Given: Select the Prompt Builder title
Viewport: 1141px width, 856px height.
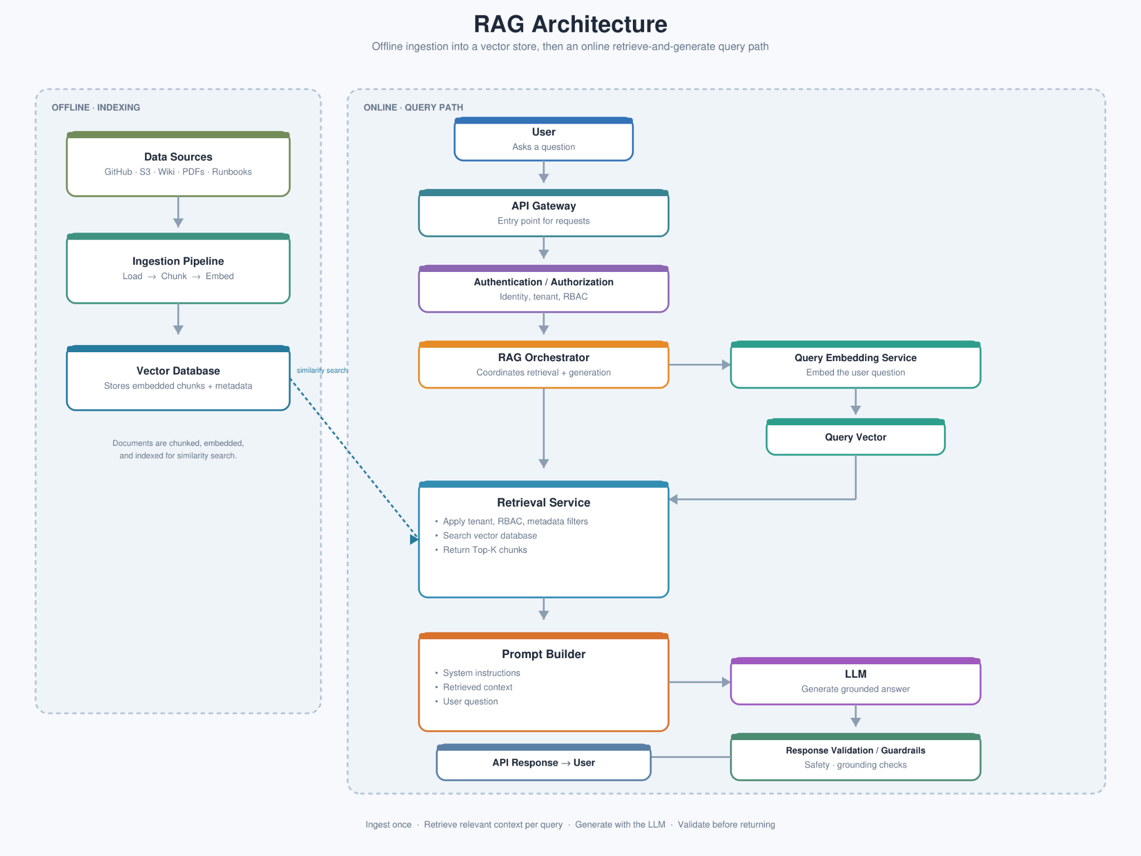Looking at the screenshot, I should coord(544,654).
